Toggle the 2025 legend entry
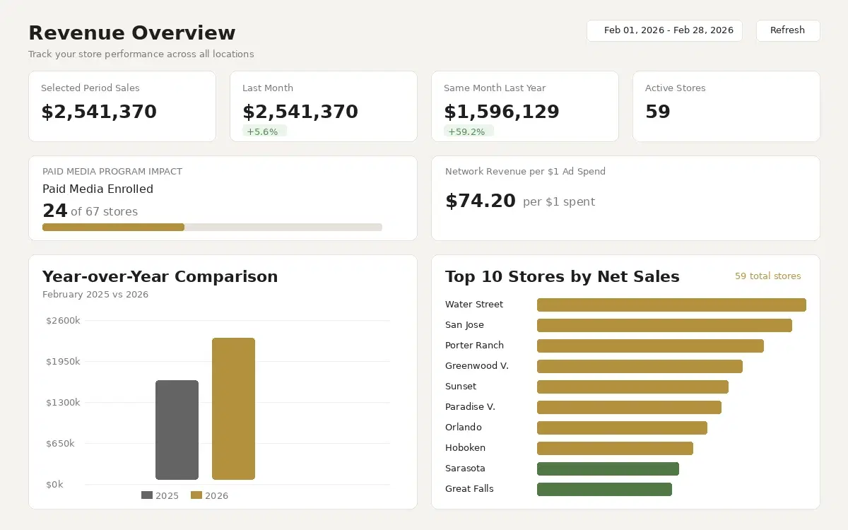Screen dimensions: 848x530 (160, 495)
